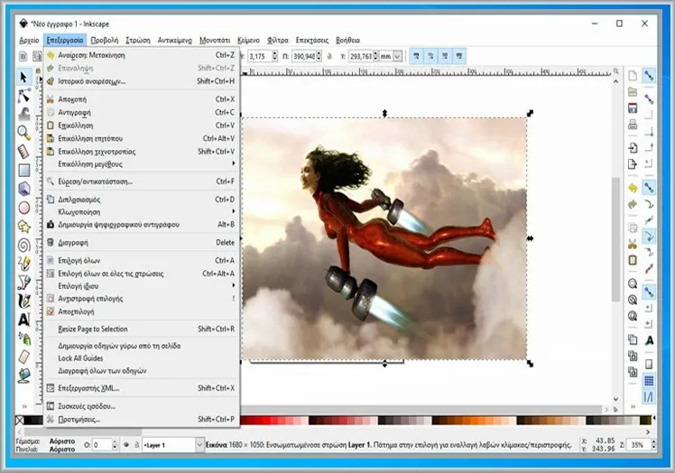Click Εύρεση/αντικατάσταση... entry

coord(141,181)
